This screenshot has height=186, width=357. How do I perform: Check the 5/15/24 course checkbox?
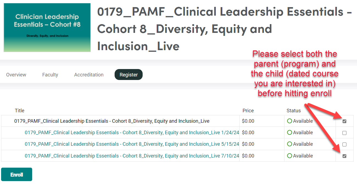point(344,145)
